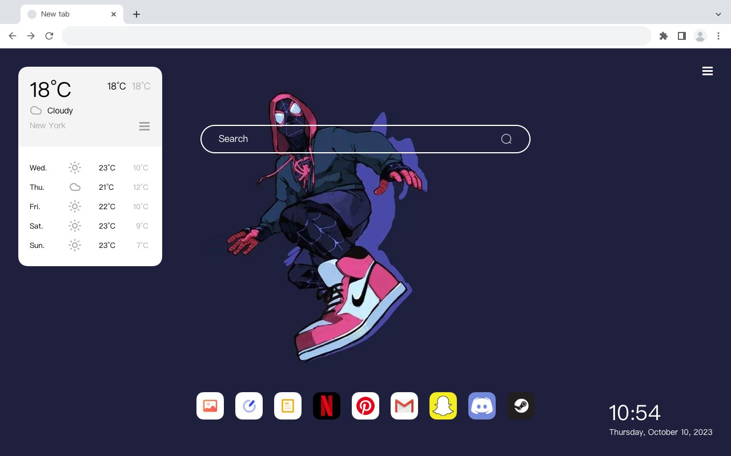The height and width of the screenshot is (456, 731).
Task: Expand the tab search chevron
Action: (x=718, y=14)
